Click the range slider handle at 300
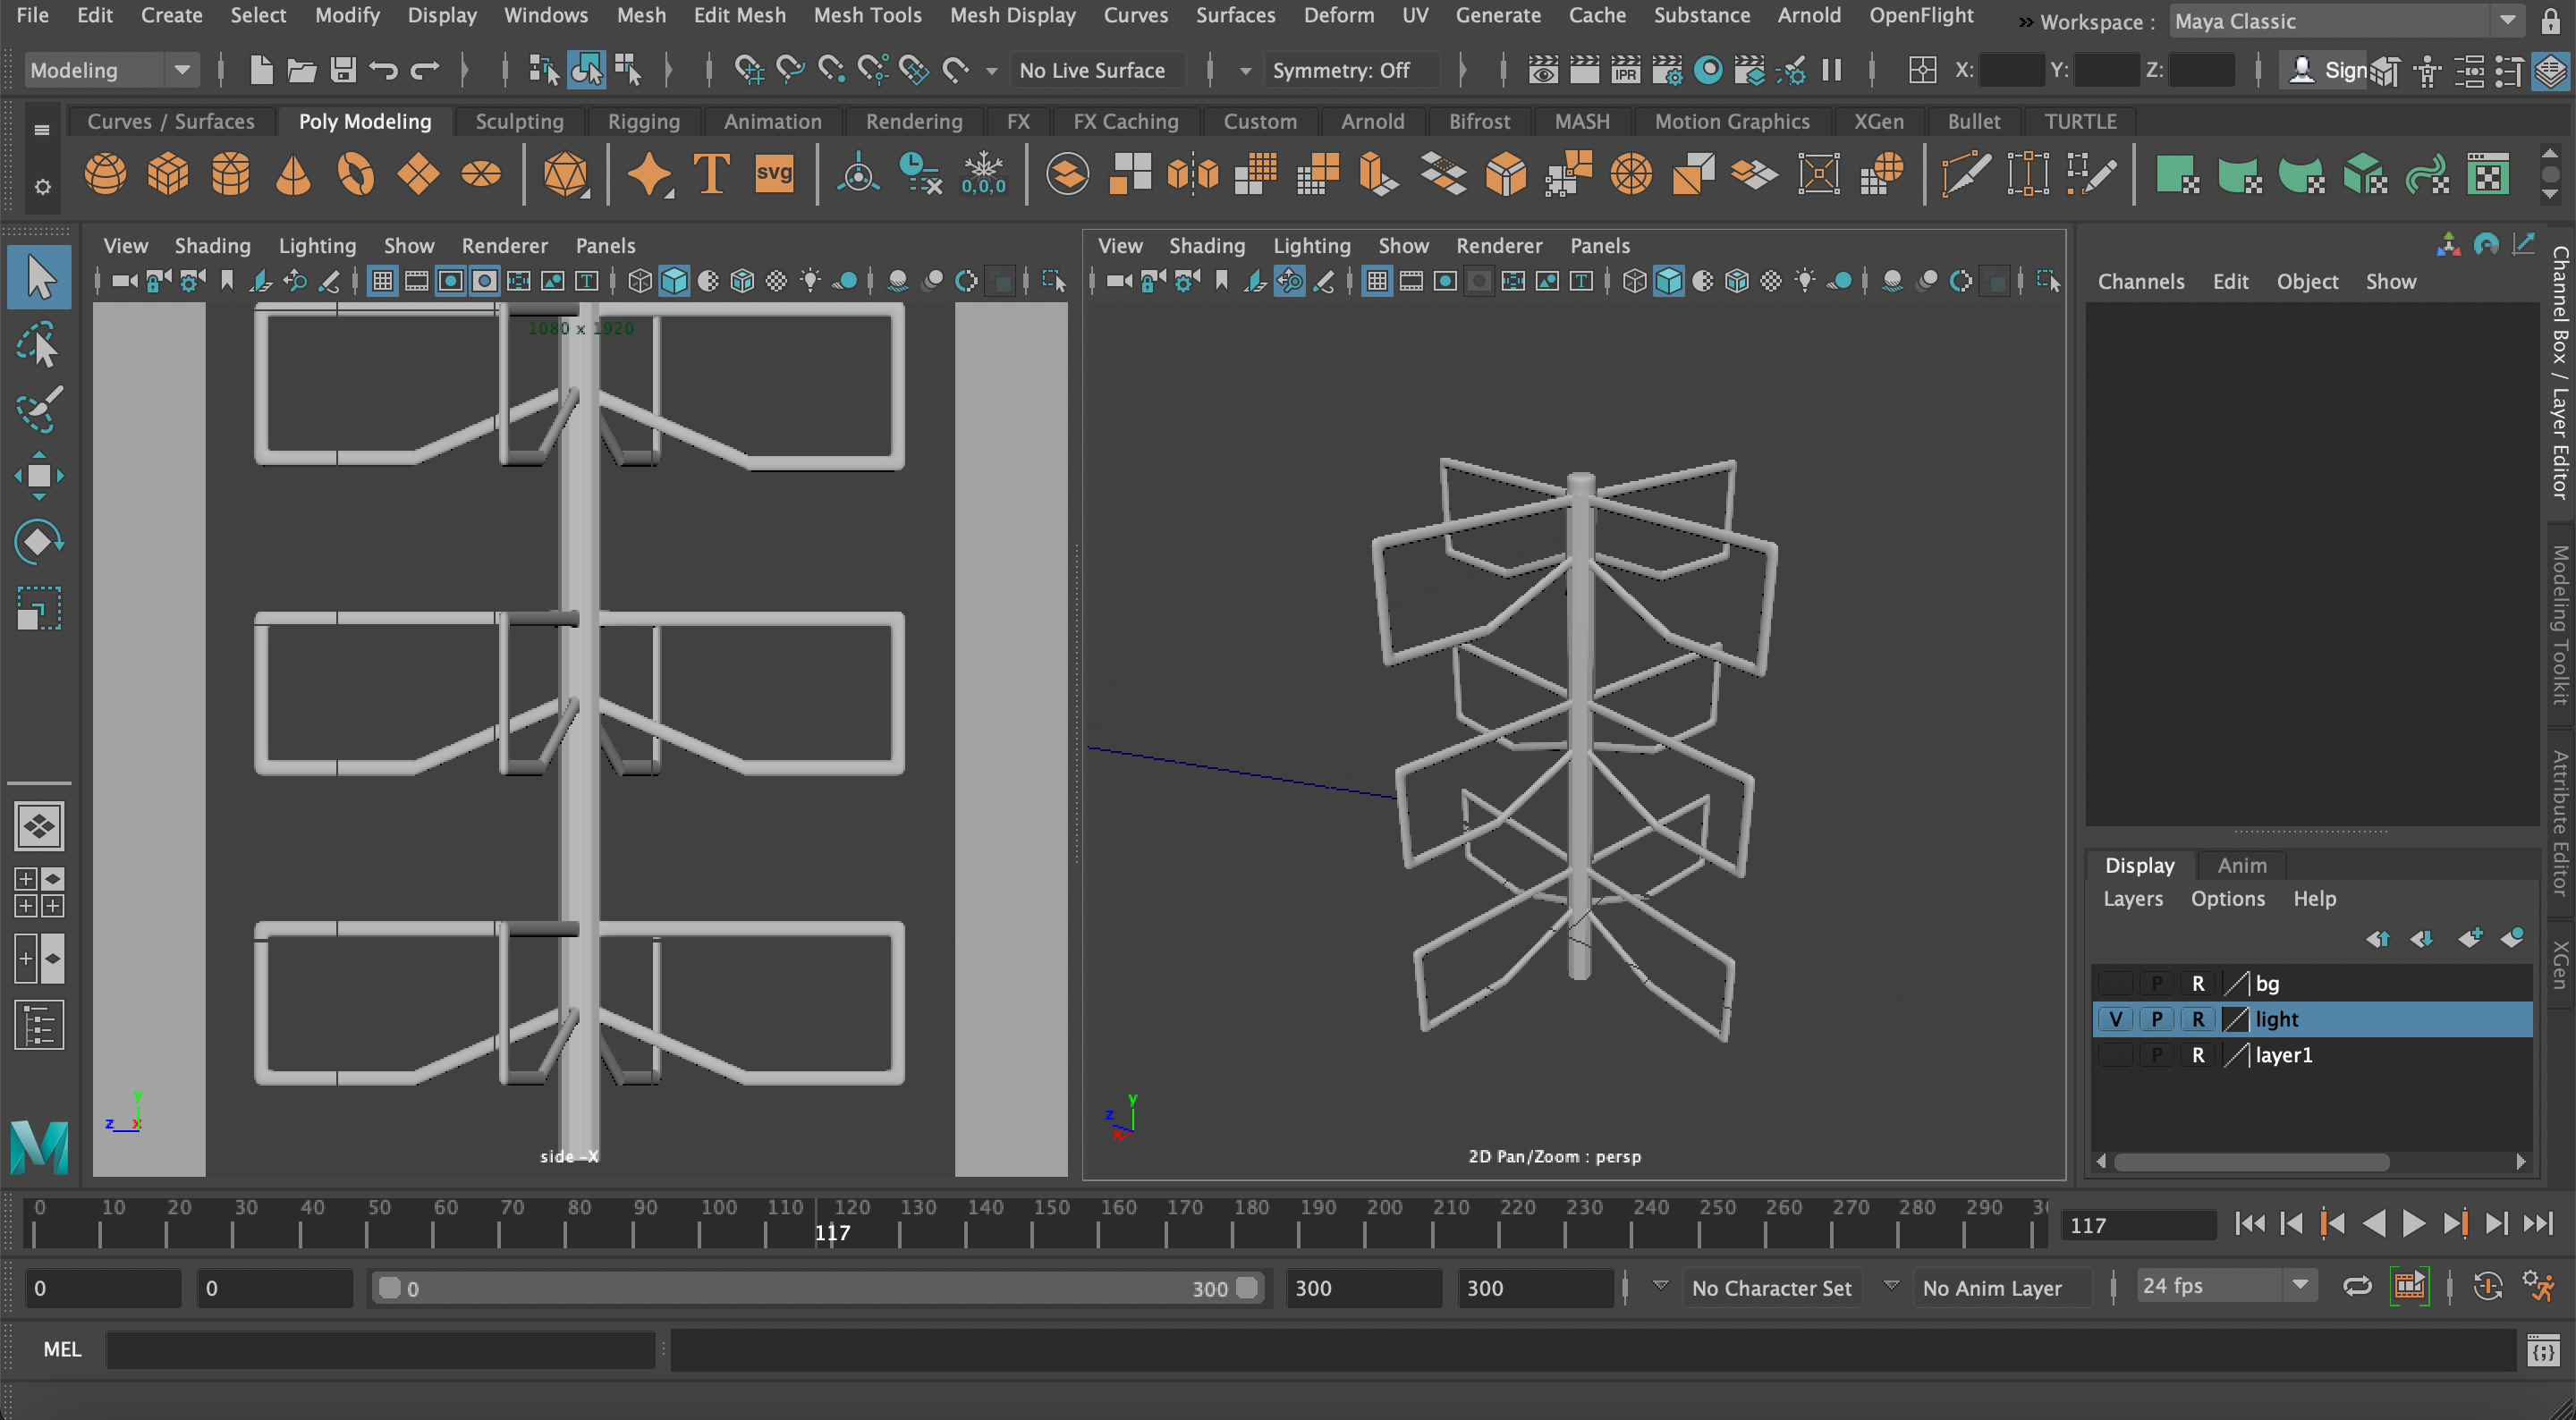Screen dimensions: 2576x1420 coord(1246,1288)
